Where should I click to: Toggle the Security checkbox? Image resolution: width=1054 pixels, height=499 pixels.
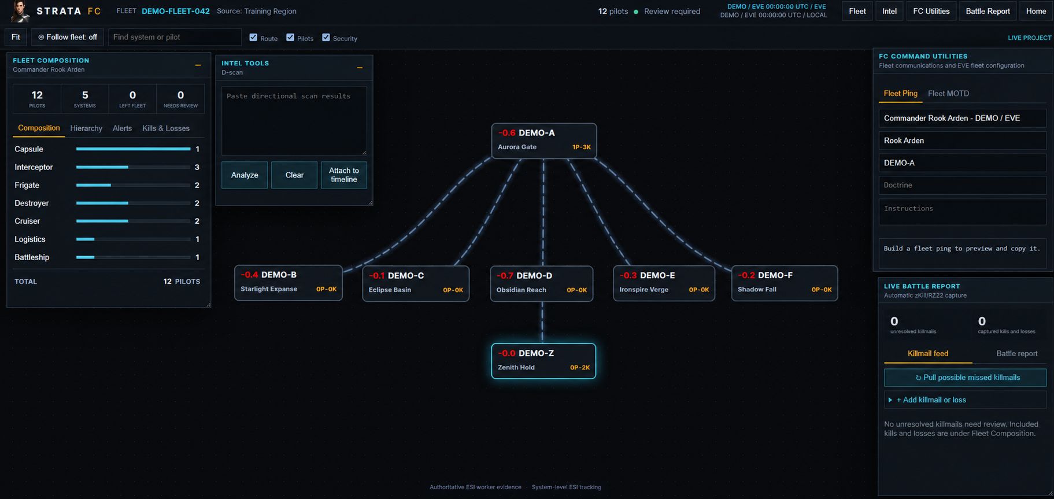click(x=326, y=38)
